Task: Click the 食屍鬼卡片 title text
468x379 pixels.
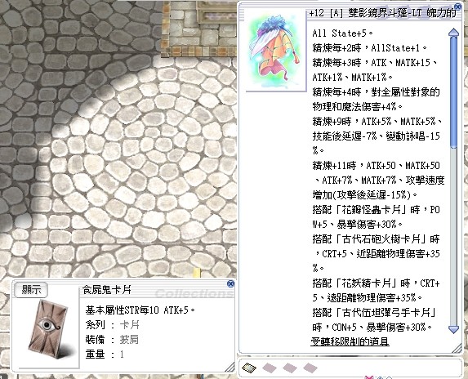Action: pyautogui.click(x=106, y=289)
